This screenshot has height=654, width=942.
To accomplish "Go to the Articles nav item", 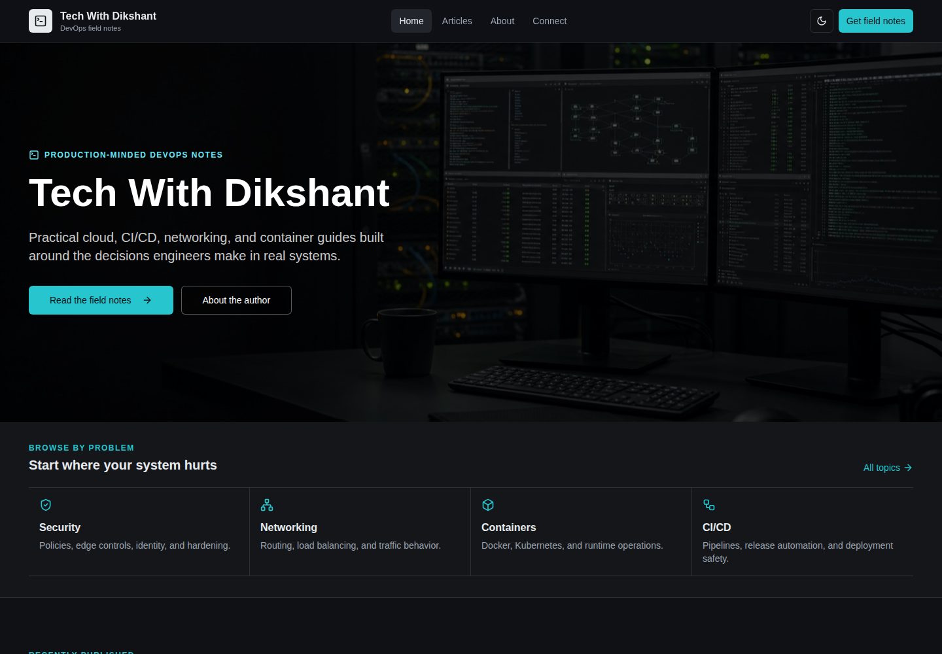I will tap(457, 21).
